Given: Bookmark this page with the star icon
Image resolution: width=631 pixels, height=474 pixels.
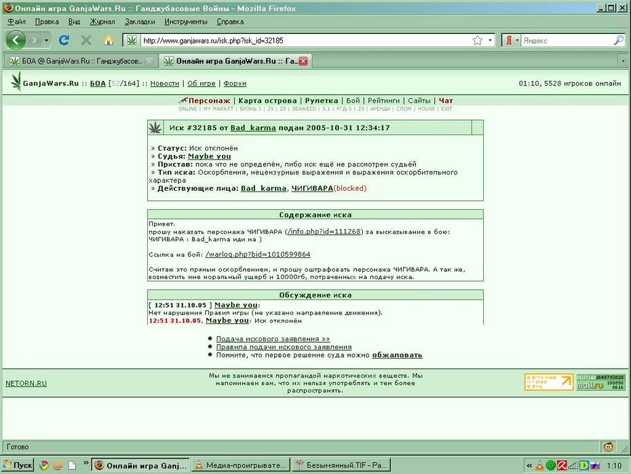Looking at the screenshot, I should coord(477,40).
